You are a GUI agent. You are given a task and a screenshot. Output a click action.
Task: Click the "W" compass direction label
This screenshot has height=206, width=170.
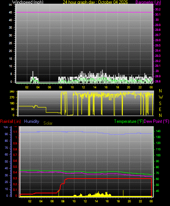[161, 97]
